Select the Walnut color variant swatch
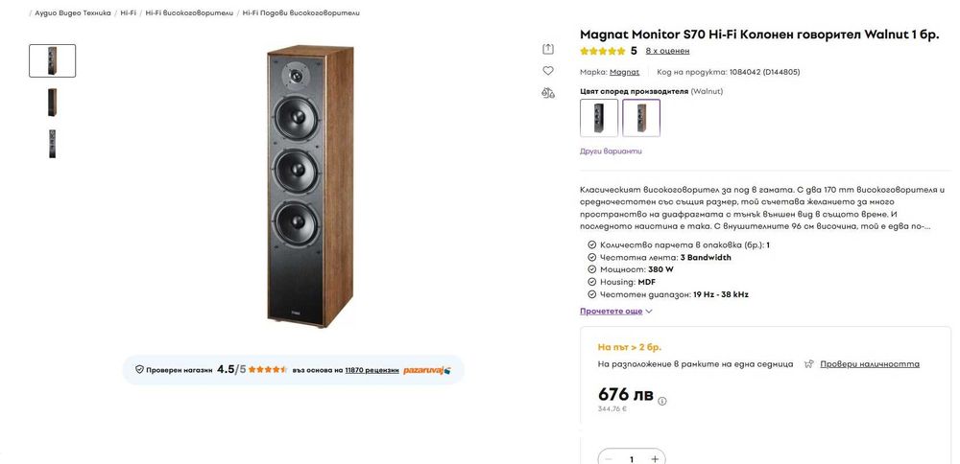Screen dimensions: 960x464 coord(641,118)
